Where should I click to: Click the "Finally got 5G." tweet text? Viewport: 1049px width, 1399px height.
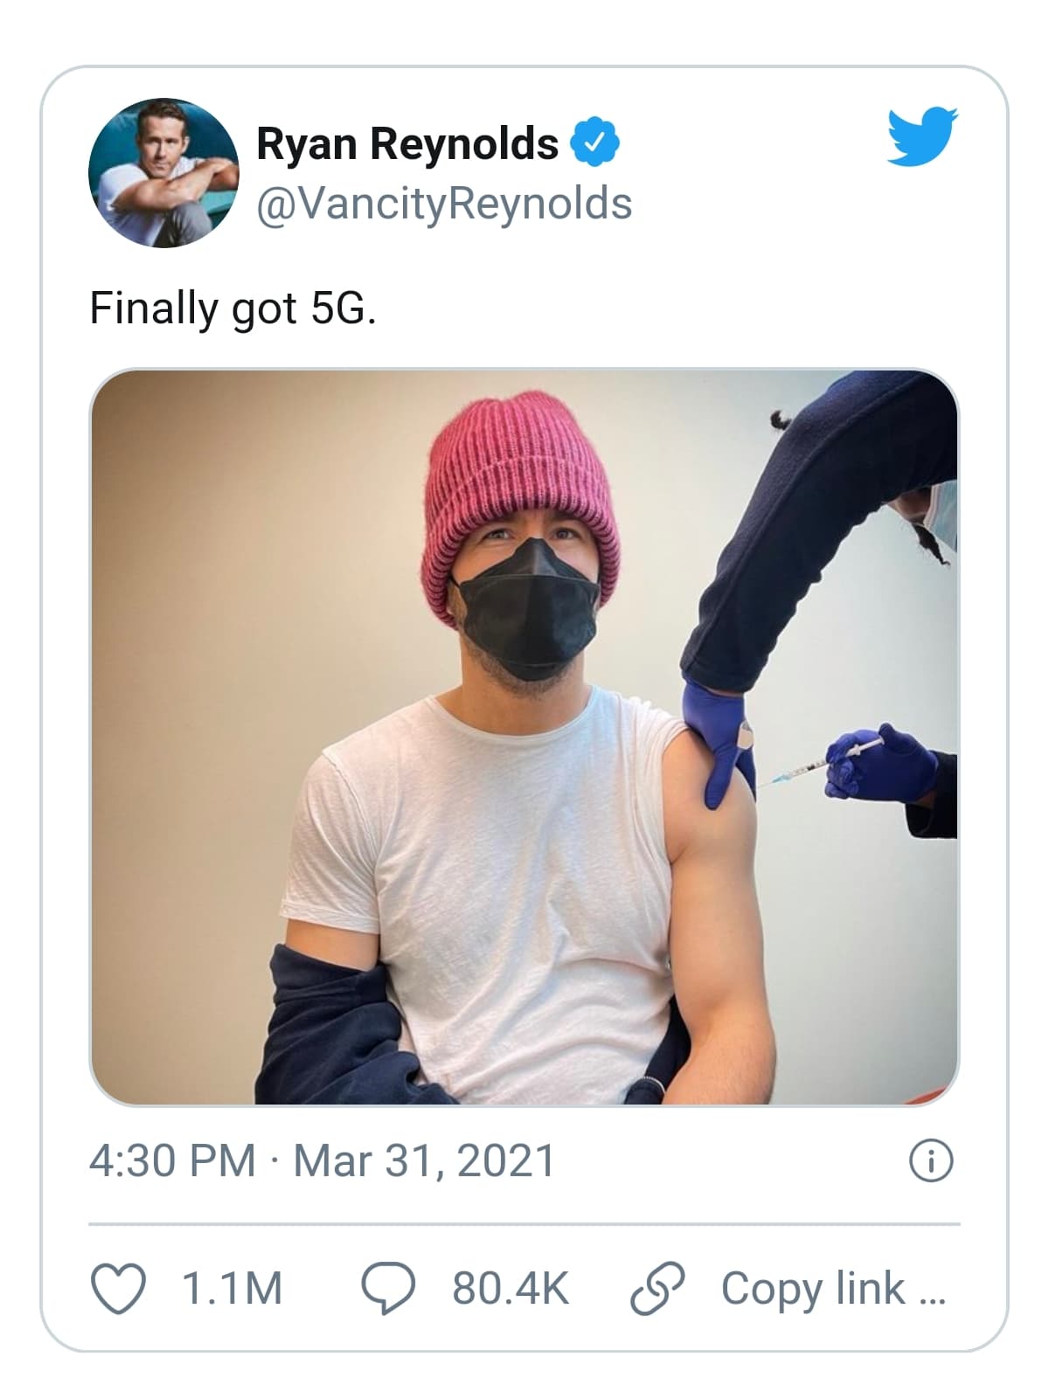point(233,308)
